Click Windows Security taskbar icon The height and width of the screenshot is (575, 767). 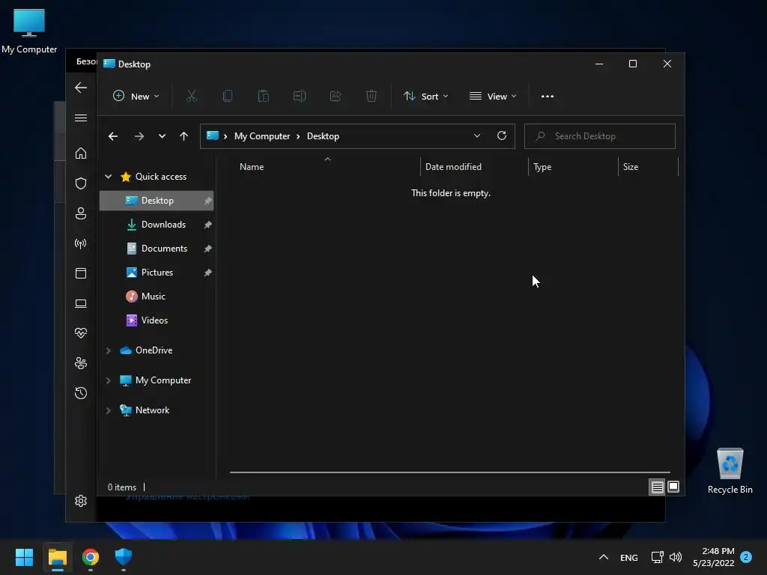point(124,557)
